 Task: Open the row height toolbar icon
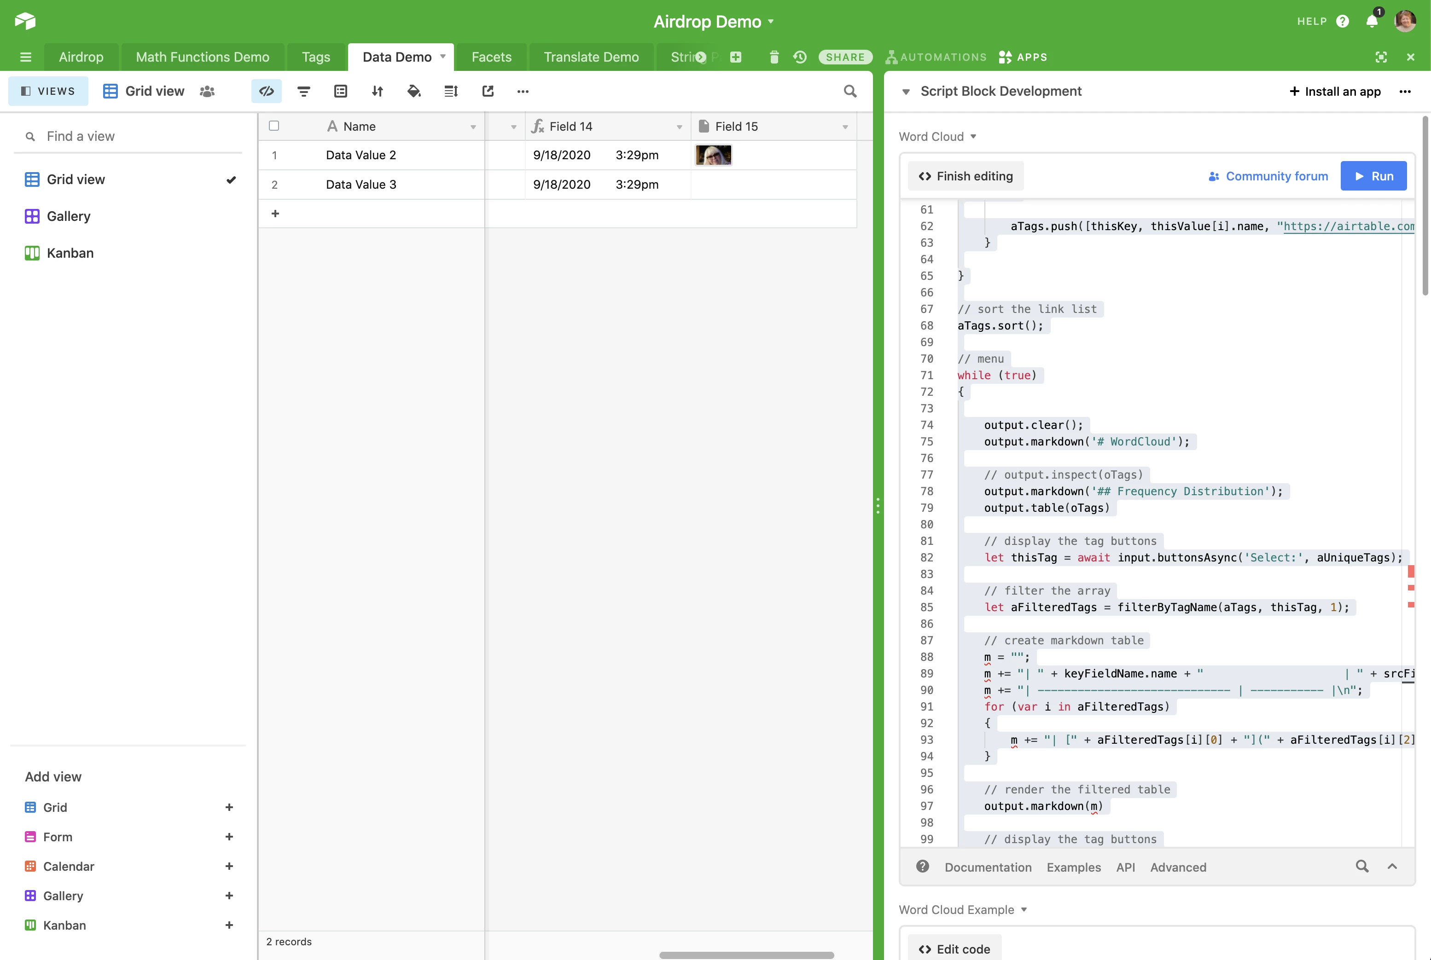[451, 91]
